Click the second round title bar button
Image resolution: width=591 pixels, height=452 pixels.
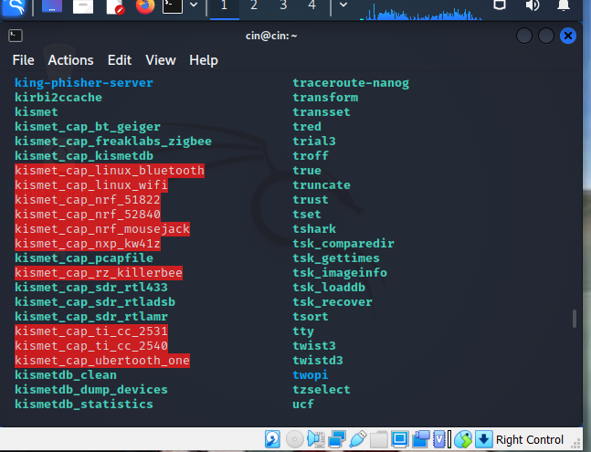click(545, 36)
